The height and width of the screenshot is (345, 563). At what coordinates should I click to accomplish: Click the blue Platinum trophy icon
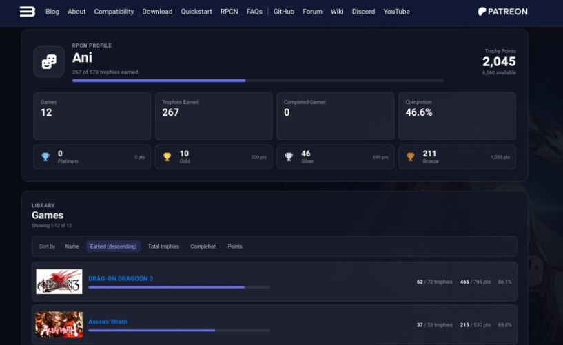(45, 157)
